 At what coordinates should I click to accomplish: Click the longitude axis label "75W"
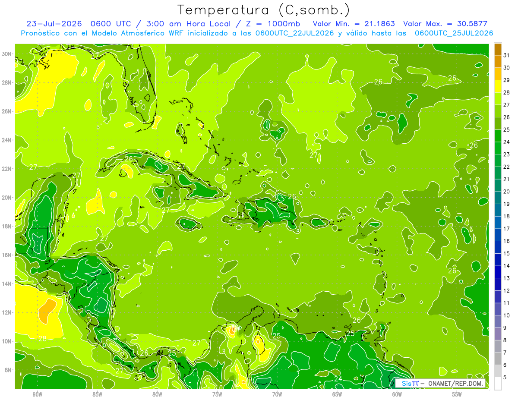(217, 394)
